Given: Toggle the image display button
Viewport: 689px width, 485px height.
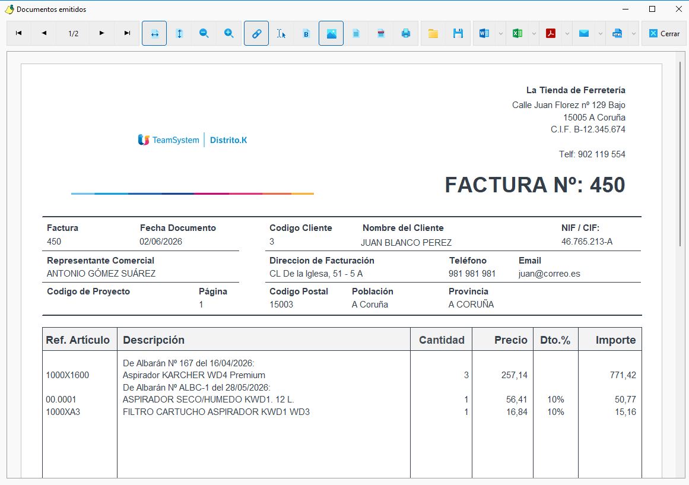Looking at the screenshot, I should click(x=331, y=33).
